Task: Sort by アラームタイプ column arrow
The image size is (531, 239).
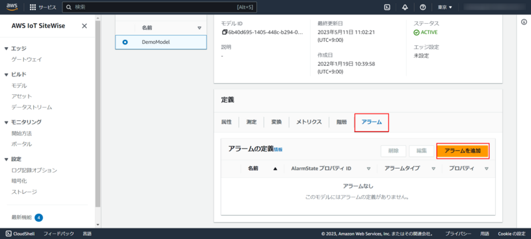Action: pos(433,169)
